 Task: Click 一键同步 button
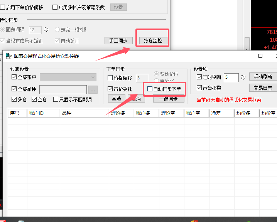(x=169, y=99)
